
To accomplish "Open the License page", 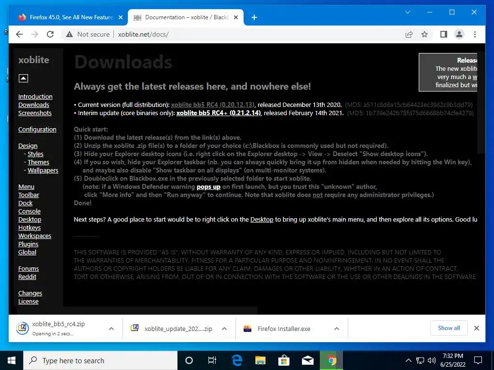I will tap(28, 301).
